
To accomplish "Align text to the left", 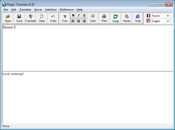I will [73, 21].
